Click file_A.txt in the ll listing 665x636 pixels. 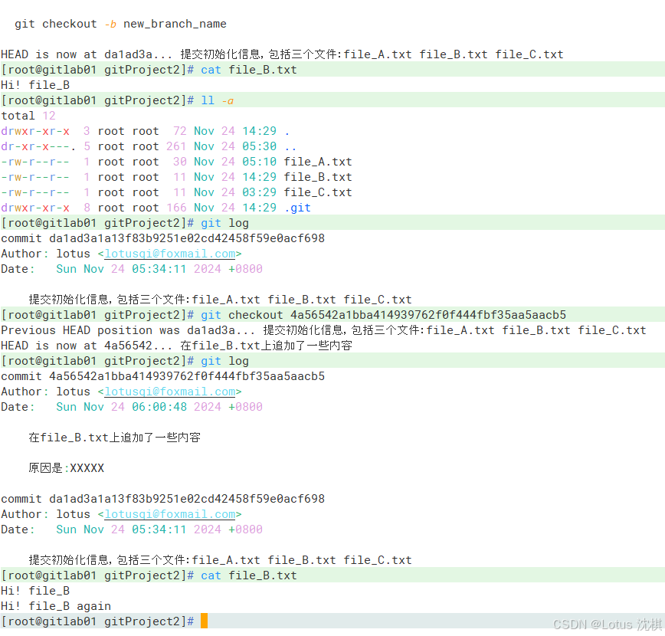[318, 162]
